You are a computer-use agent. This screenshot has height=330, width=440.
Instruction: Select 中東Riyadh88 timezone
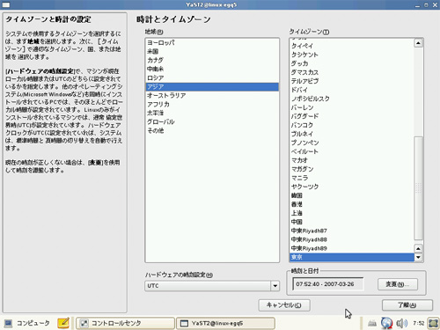click(x=352, y=239)
